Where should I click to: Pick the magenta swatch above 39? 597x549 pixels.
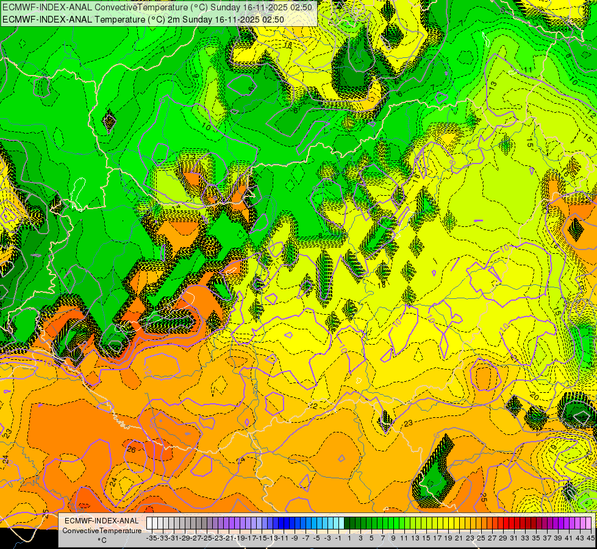(x=556, y=523)
